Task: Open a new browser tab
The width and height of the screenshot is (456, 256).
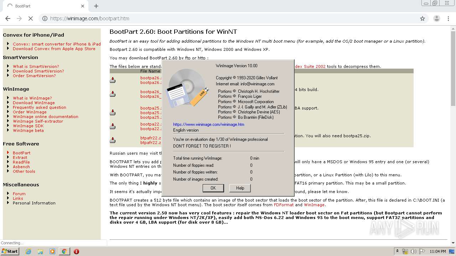Action: 96,6
